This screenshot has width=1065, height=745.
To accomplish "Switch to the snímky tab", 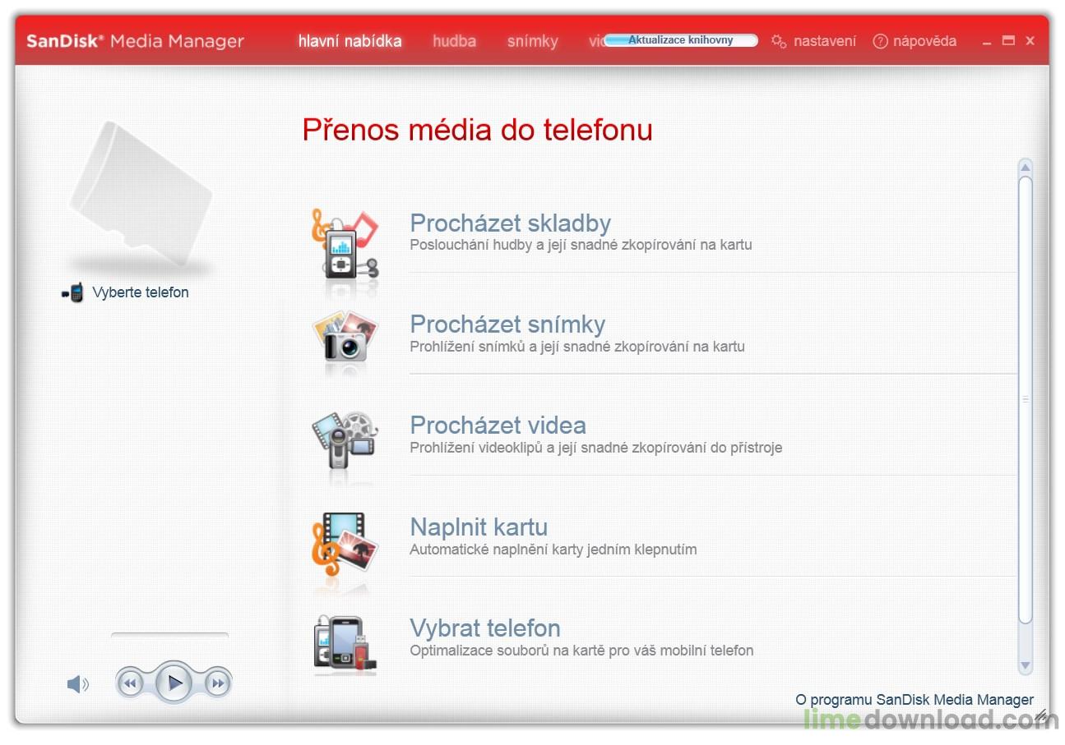I will tap(533, 41).
